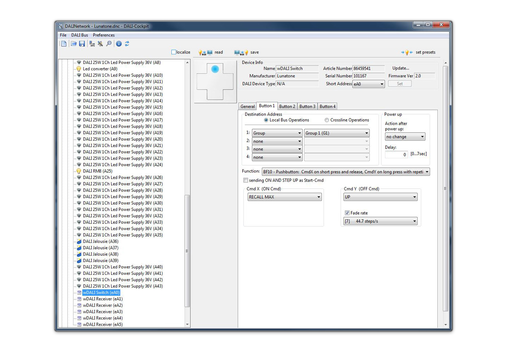
Task: Open the blue Info toolbar icon
Action: click(x=119, y=44)
